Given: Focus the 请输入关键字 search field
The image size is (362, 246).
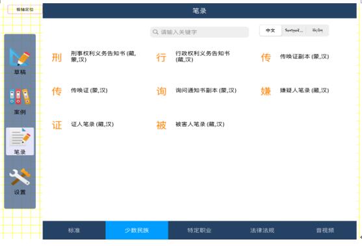Looking at the screenshot, I should point(200,32).
